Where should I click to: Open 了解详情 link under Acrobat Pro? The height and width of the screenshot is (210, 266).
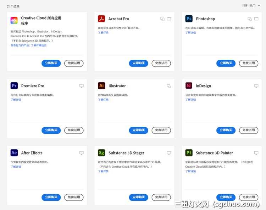click(x=103, y=32)
